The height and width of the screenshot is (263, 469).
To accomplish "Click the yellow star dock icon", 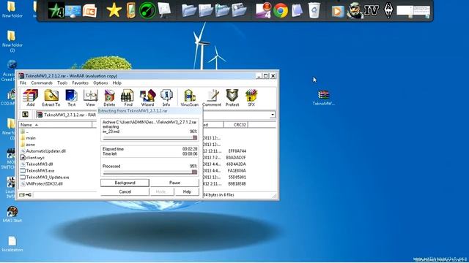I will point(114,10).
